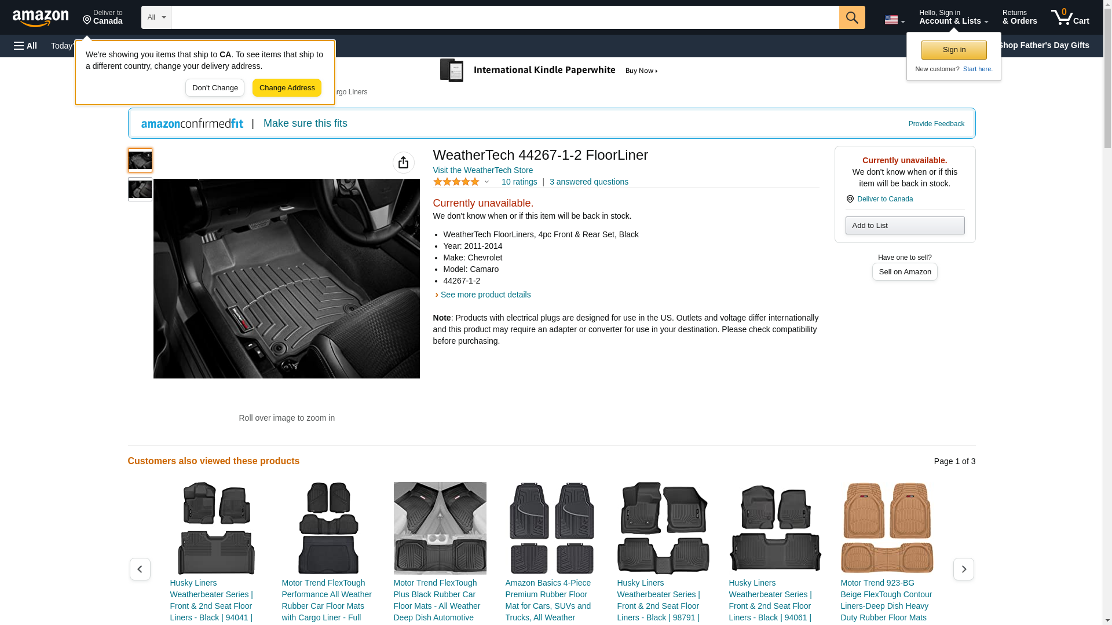Open the All hamburger menu
The image size is (1112, 625).
pos(25,46)
